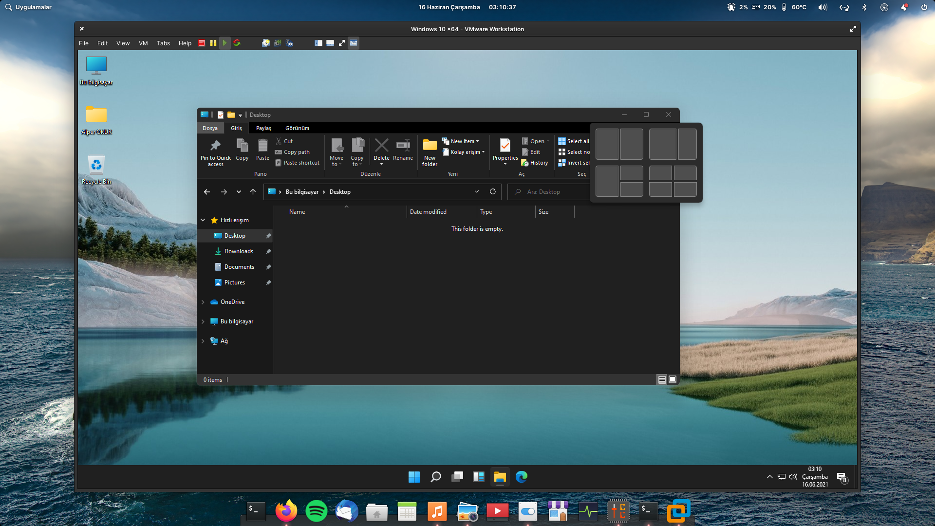Collapse the Hızlı erişim section
935x526 pixels.
203,220
